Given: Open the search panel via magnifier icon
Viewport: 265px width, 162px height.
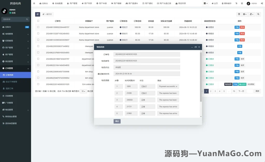Looking at the screenshot, I should (258, 14).
